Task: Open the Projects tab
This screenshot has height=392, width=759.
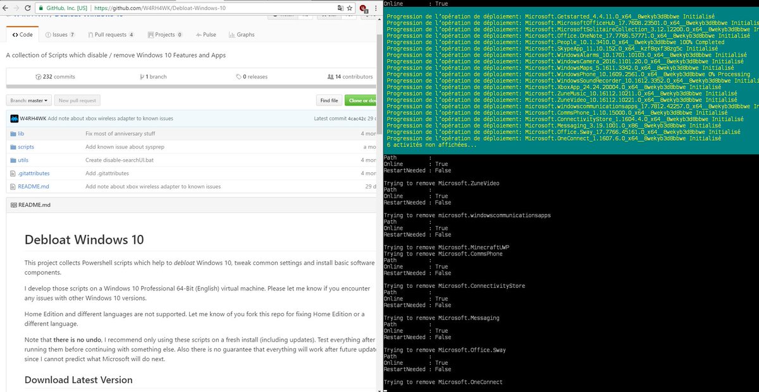Action: tap(164, 35)
